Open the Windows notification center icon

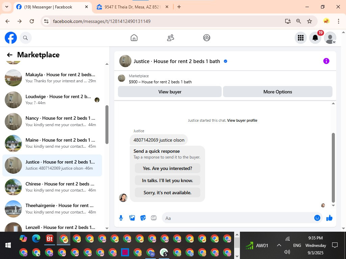point(335,245)
